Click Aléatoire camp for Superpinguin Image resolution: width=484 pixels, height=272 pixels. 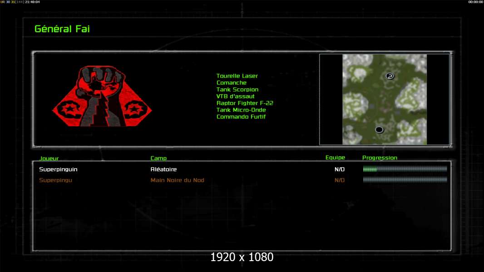[x=163, y=169]
